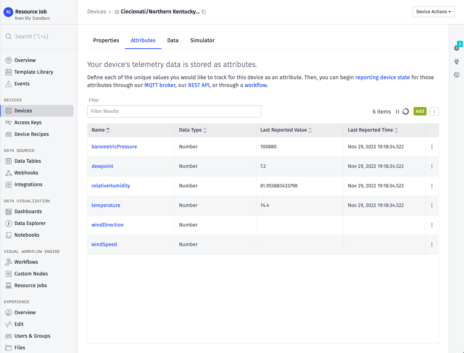Open the windSpeed attribute
464x353 pixels.
click(104, 245)
